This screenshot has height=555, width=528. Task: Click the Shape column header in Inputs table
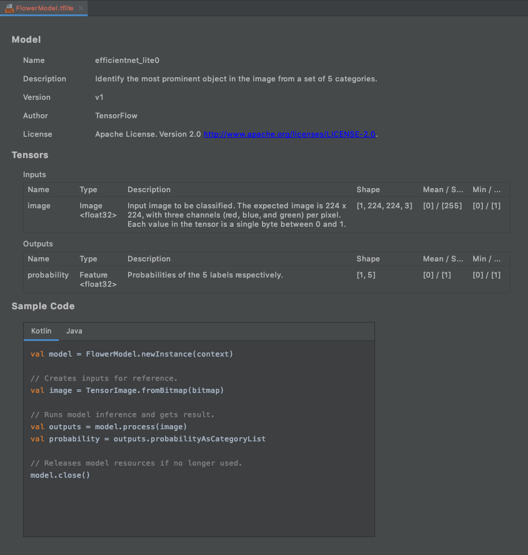[368, 190]
